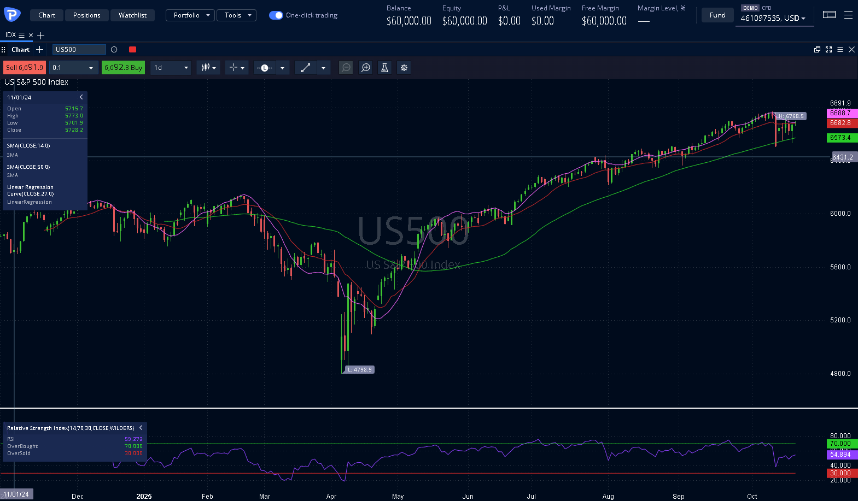Collapse the OHLC indicator legend panel
The height and width of the screenshot is (501, 858).
(81, 97)
